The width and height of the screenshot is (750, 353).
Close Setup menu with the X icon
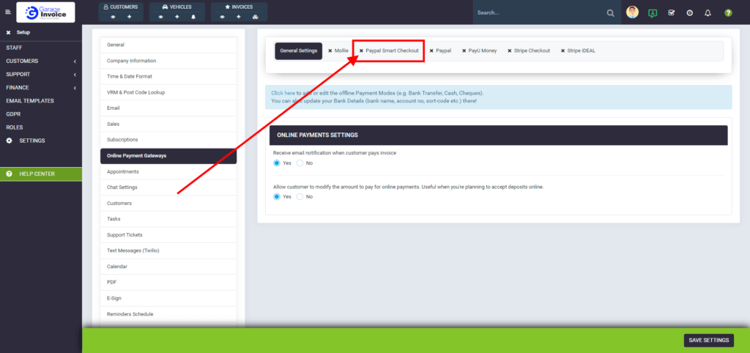point(8,32)
